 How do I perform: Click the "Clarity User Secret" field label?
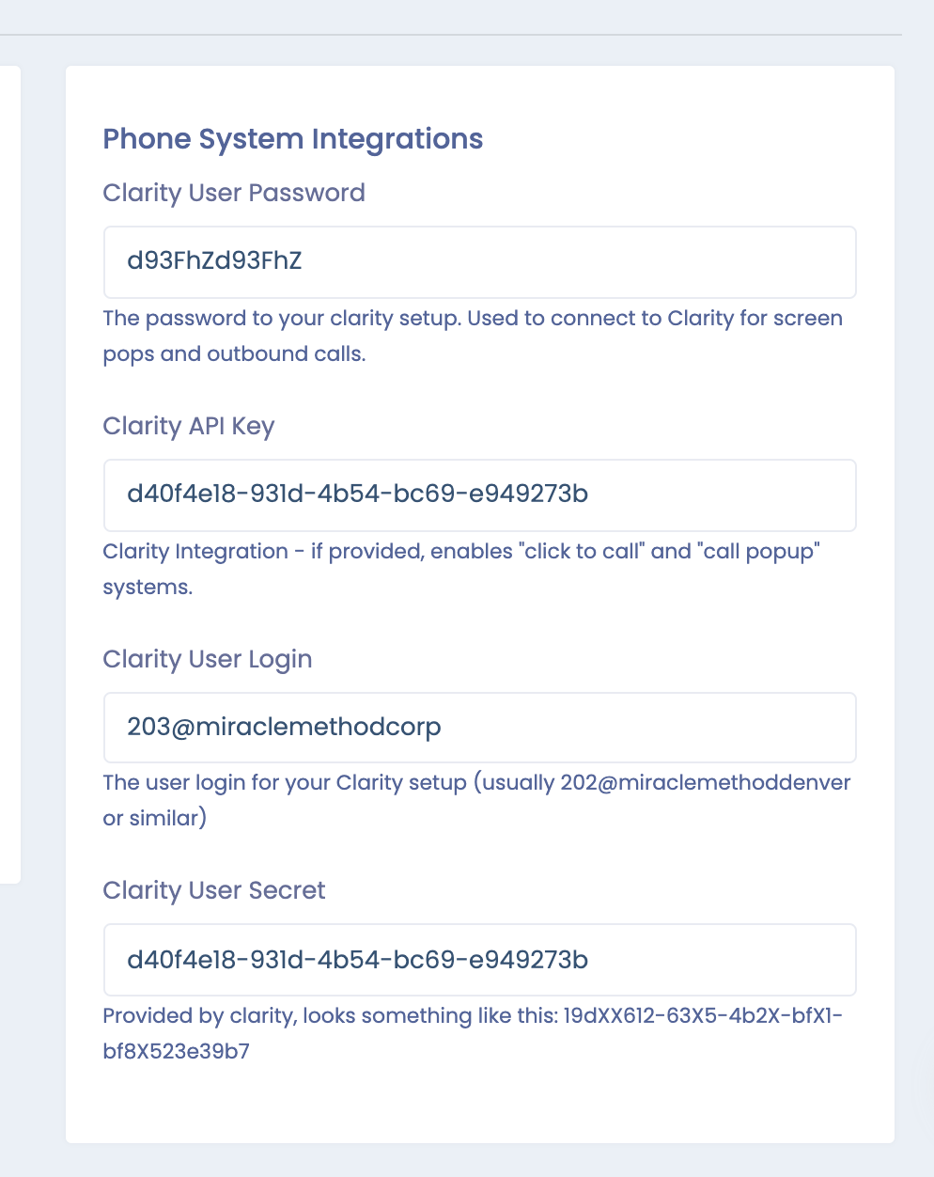coord(214,890)
